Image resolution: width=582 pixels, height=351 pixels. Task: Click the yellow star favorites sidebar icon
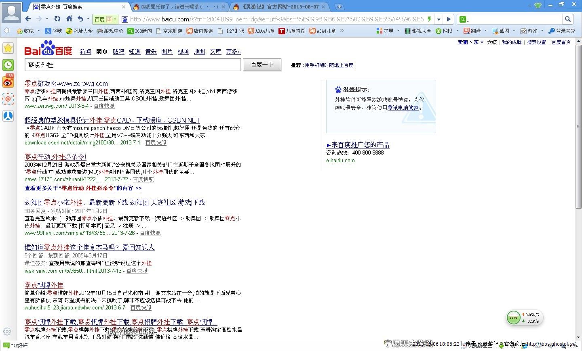point(8,48)
